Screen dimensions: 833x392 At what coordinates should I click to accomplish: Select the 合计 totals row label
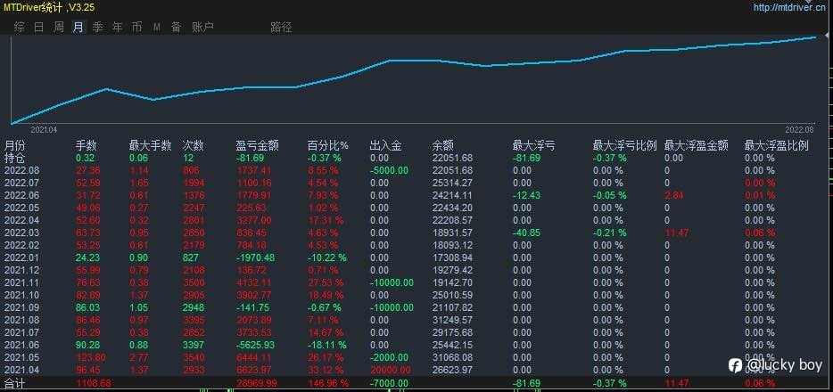[15, 382]
